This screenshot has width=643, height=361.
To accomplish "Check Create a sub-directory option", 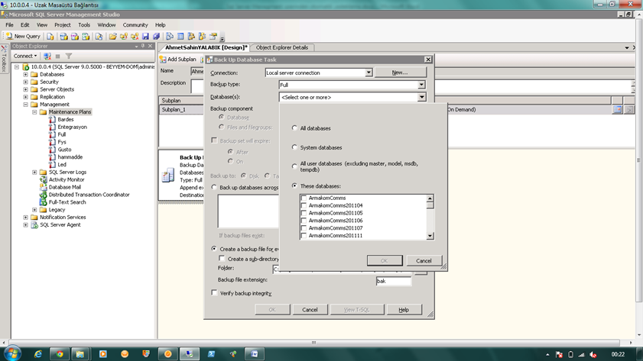I will click(x=222, y=258).
